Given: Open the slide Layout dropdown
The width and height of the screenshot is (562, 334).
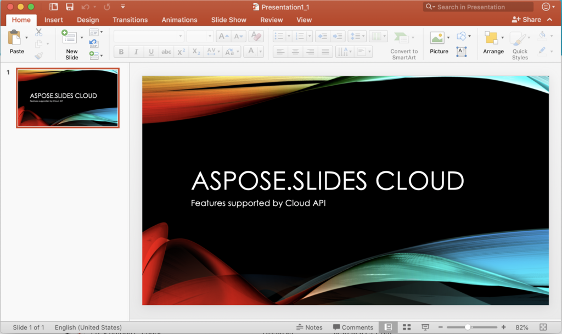Looking at the screenshot, I should 95,32.
